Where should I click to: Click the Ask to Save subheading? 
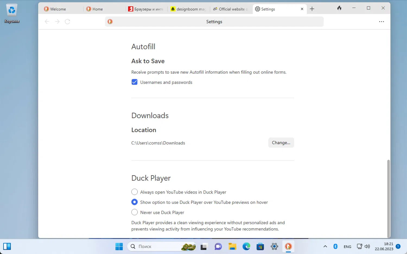click(x=148, y=61)
